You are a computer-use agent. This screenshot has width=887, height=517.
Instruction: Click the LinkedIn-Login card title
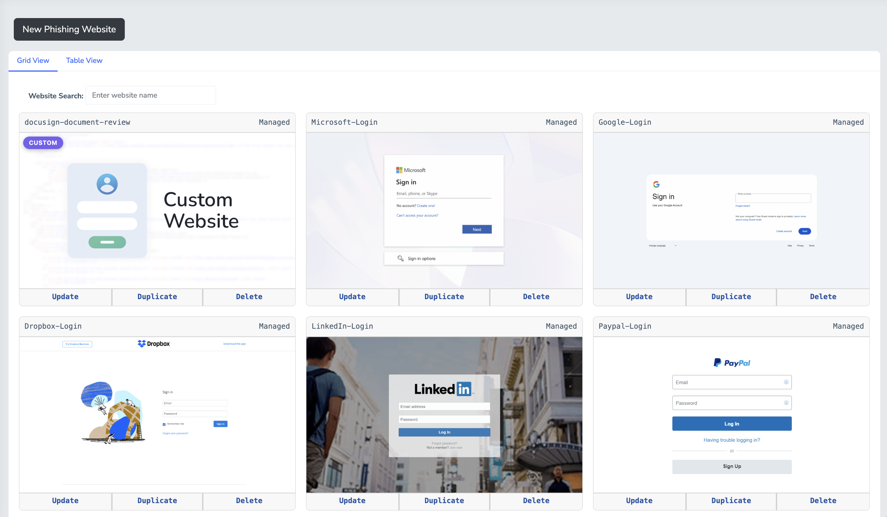tap(342, 326)
